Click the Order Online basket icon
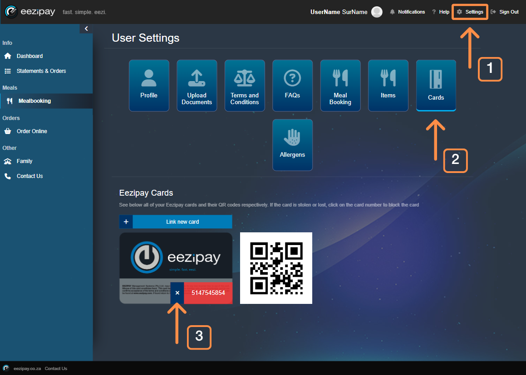Screen dimensions: 526x375 point(8,131)
